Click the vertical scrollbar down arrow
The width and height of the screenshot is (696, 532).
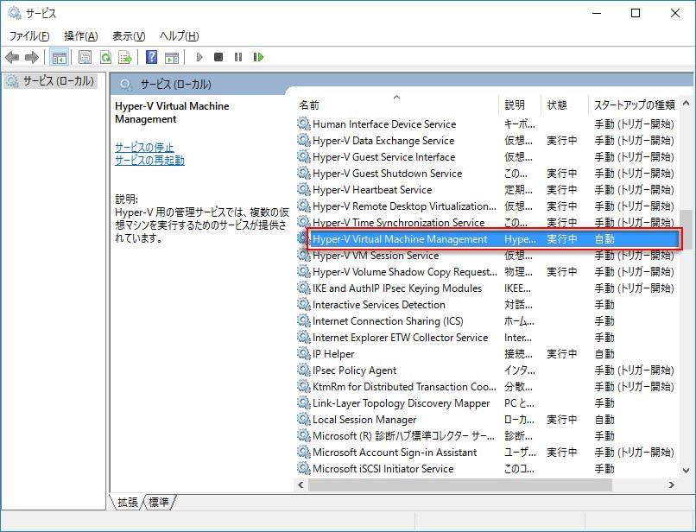point(686,471)
